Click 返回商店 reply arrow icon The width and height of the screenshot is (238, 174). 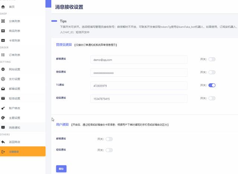point(3,142)
